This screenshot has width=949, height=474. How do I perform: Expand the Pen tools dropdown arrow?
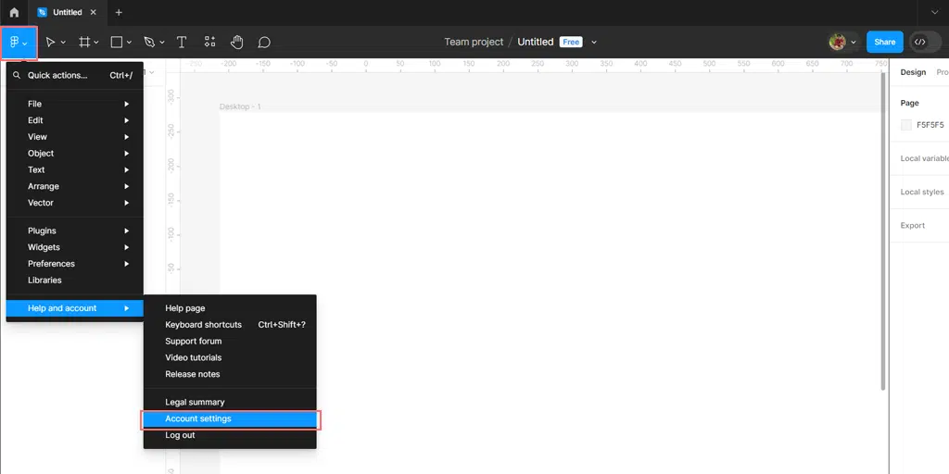coord(161,43)
